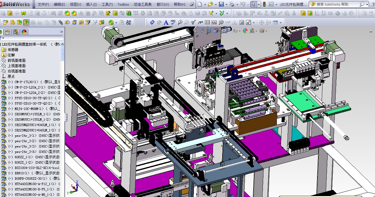Click the Edit Appearance color ball
This screenshot has height=197, width=375.
pyautogui.click(x=245, y=31)
